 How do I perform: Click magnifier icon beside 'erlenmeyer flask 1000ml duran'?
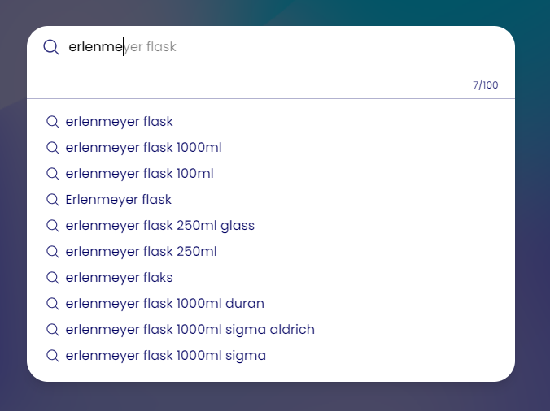(53, 304)
